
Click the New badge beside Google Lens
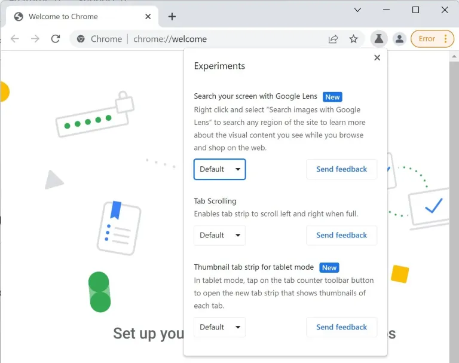(332, 97)
